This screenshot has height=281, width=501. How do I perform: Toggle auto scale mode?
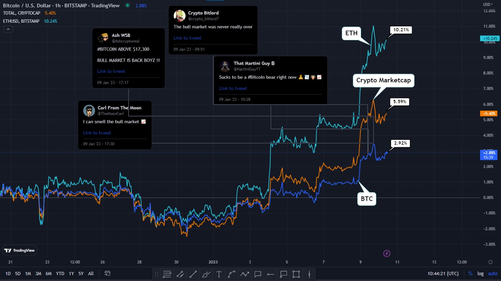[493, 274]
